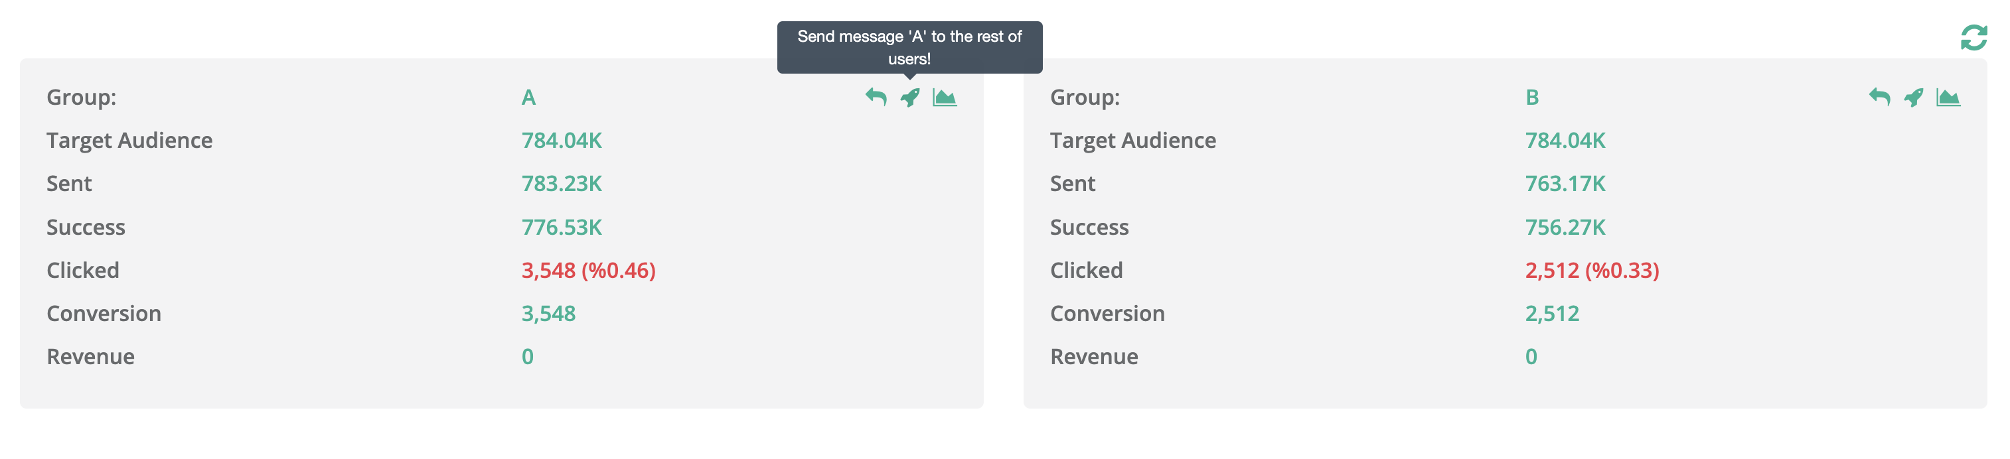Refresh results with the green sync icon
Image resolution: width=2010 pixels, height=459 pixels.
pyautogui.click(x=1973, y=37)
